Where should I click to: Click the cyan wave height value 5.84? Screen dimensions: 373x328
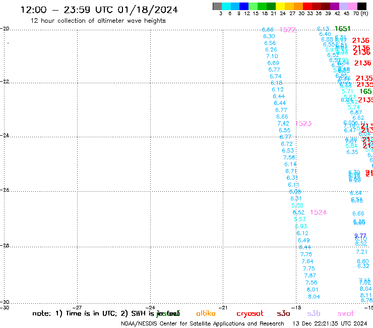(x=352, y=146)
